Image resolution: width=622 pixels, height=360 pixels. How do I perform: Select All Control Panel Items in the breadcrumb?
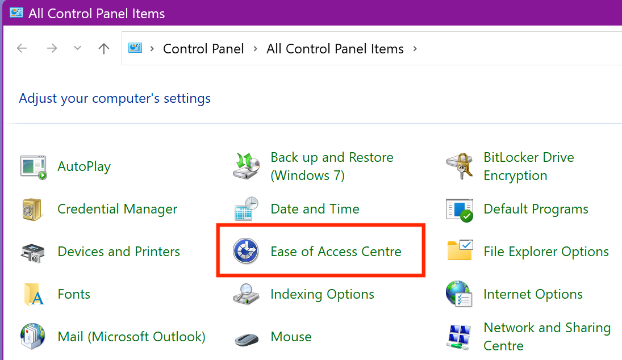click(335, 48)
